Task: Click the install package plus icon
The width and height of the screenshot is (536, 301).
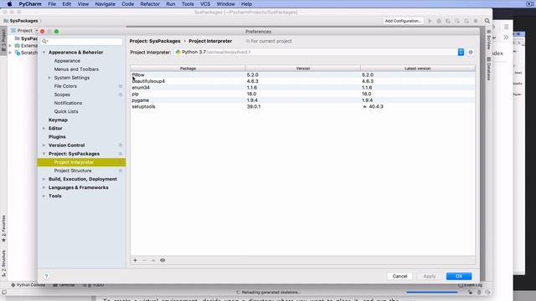Action: coord(135,260)
